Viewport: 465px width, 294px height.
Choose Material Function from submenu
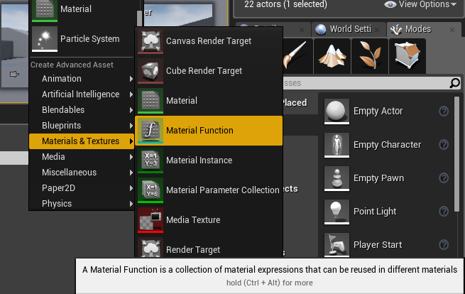tap(209, 131)
